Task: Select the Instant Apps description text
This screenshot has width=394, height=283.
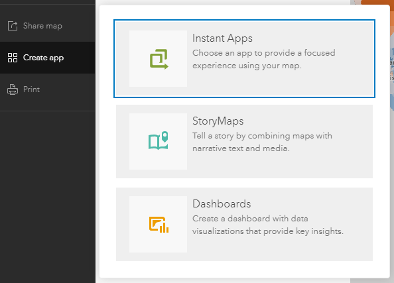Action: (x=263, y=59)
